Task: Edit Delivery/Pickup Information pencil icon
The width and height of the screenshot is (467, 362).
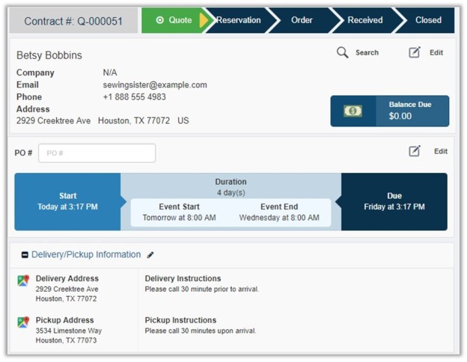Action: (150, 255)
